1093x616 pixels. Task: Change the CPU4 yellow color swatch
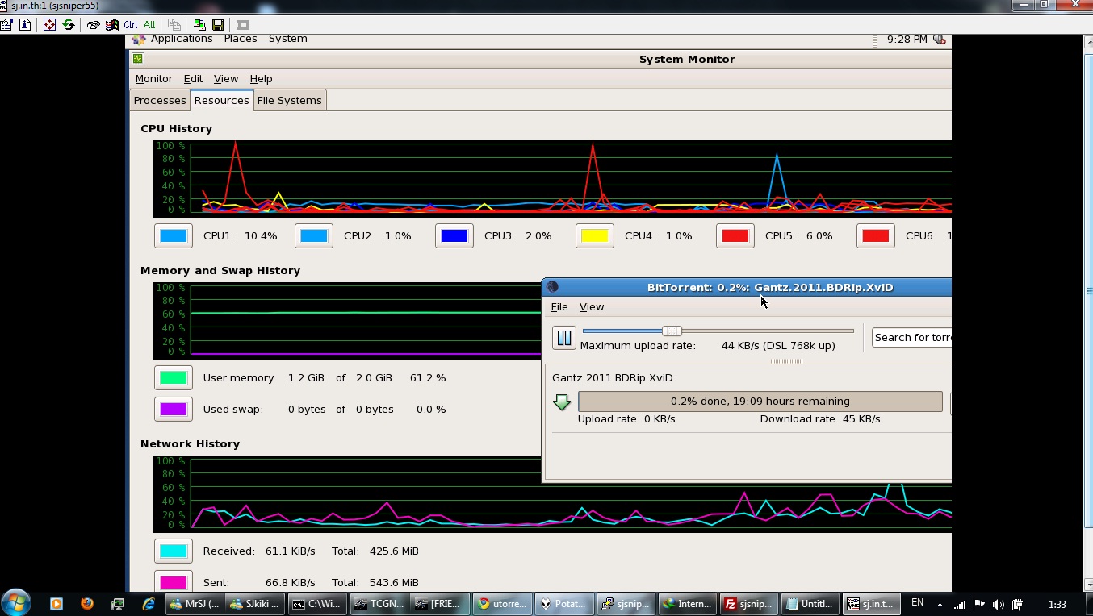(595, 236)
